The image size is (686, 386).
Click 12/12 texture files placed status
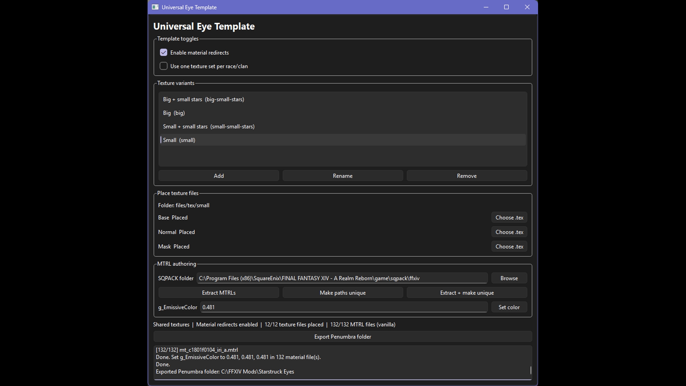click(294, 325)
